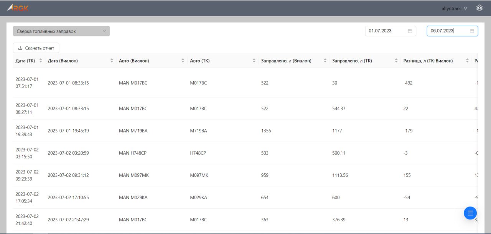Click the start date field 01.07.2023
This screenshot has width=491, height=234.
390,31
